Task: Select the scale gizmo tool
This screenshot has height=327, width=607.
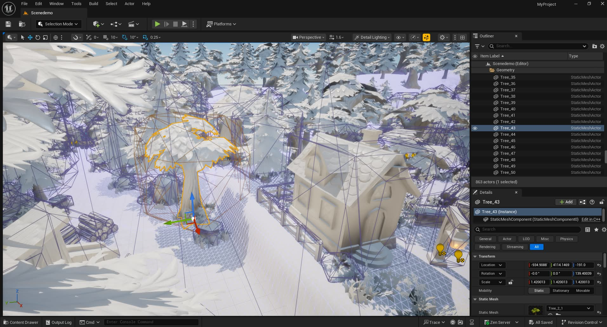Action: coord(45,37)
